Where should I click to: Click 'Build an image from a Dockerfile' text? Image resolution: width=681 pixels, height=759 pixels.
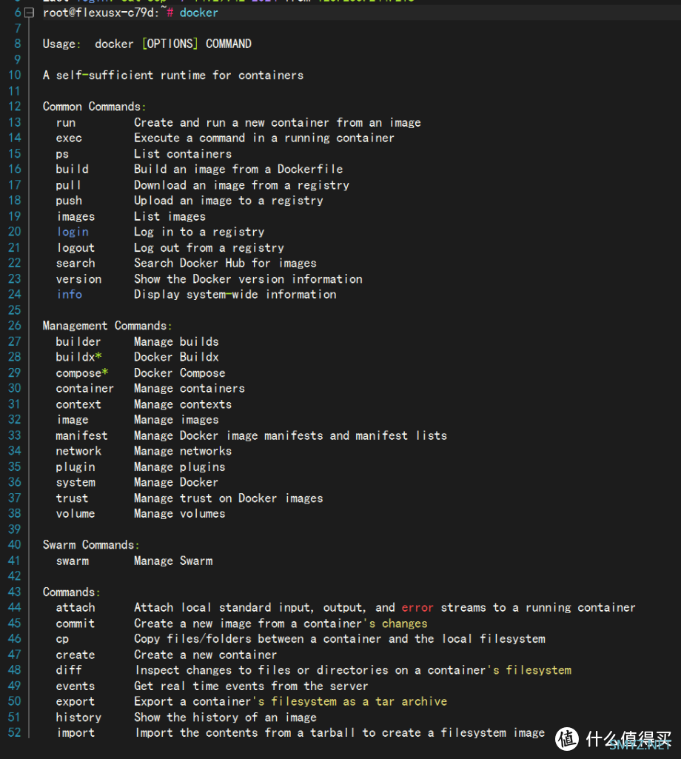click(x=238, y=170)
